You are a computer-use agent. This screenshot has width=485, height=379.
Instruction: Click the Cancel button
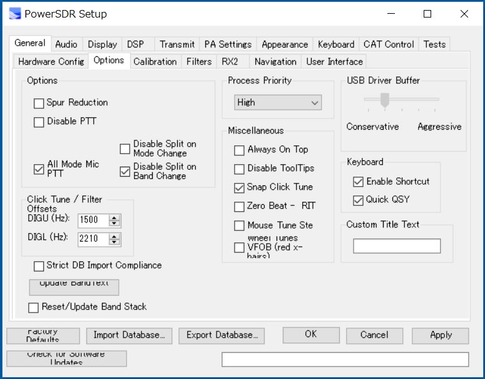point(375,336)
